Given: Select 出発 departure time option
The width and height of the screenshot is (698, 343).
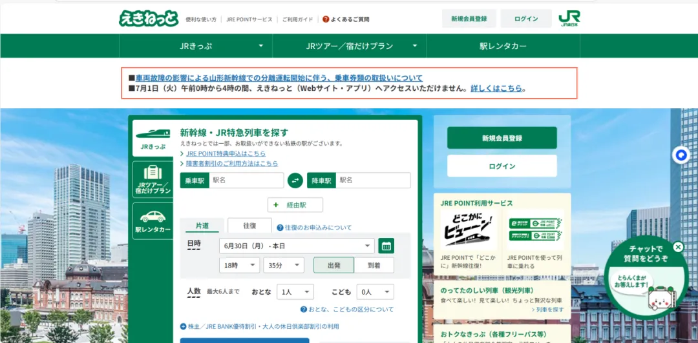Looking at the screenshot, I should (x=334, y=265).
